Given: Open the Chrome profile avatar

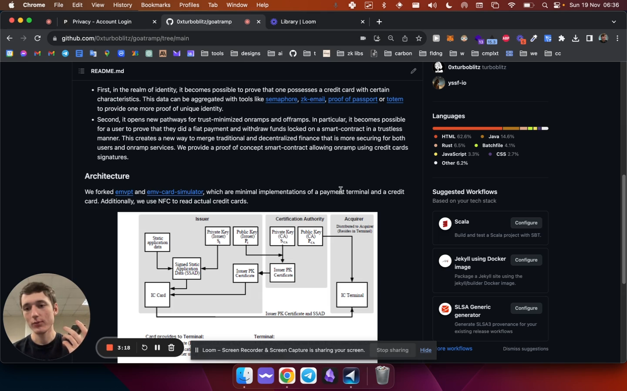Looking at the screenshot, I should (x=603, y=38).
